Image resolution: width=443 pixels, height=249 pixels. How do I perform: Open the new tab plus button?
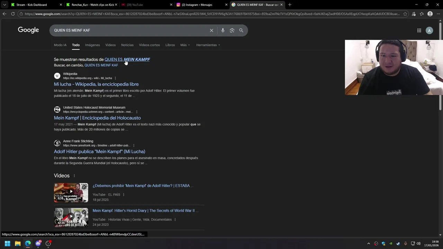(x=290, y=4)
